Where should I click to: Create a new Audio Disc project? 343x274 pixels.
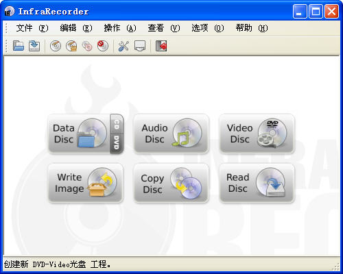click(x=171, y=134)
